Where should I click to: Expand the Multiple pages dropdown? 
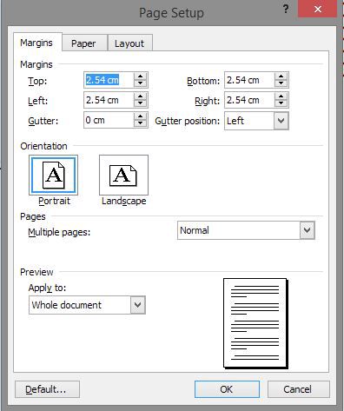(x=307, y=230)
